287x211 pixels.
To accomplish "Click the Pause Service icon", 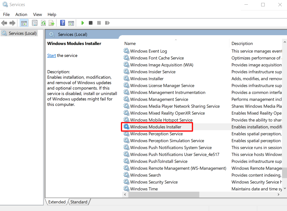I will [99, 23].
